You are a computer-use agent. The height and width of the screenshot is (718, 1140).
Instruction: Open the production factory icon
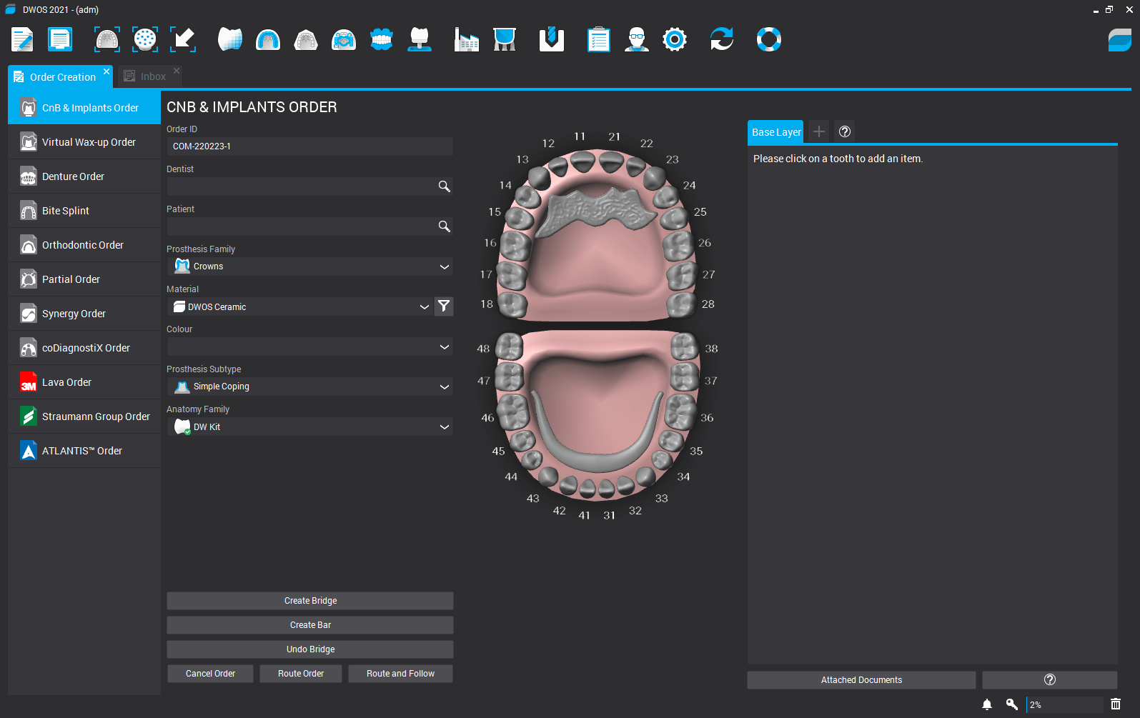[x=467, y=39]
